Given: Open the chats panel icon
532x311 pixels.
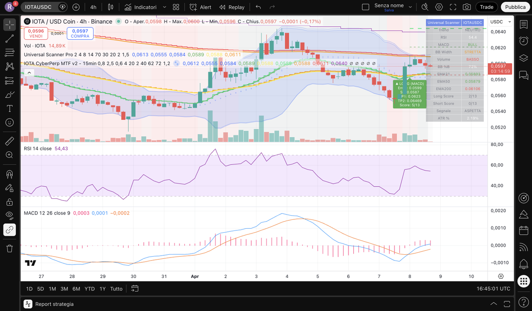Looking at the screenshot, I should (x=524, y=74).
